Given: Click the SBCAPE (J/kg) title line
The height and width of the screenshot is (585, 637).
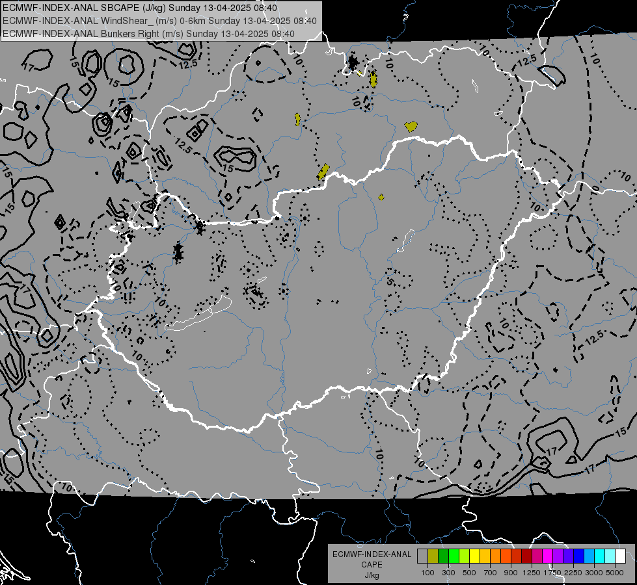Looking at the screenshot, I should (x=140, y=8).
